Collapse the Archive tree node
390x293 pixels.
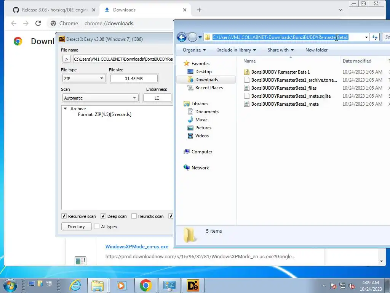[66, 109]
